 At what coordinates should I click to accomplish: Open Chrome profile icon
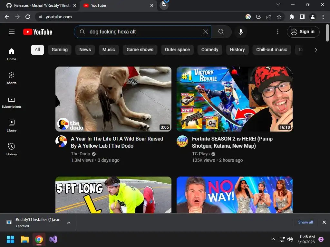coord(313,17)
